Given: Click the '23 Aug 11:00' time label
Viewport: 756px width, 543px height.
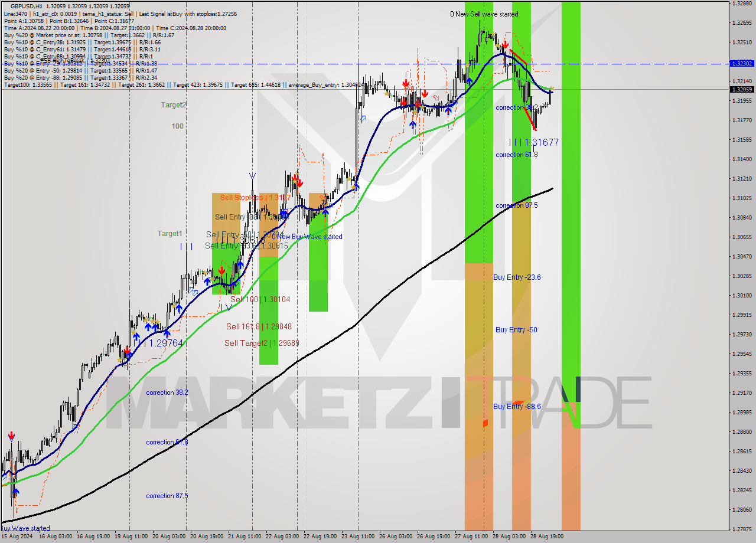Looking at the screenshot, I should point(358,537).
